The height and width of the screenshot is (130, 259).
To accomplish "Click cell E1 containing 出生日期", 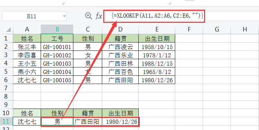I will pos(157,38).
